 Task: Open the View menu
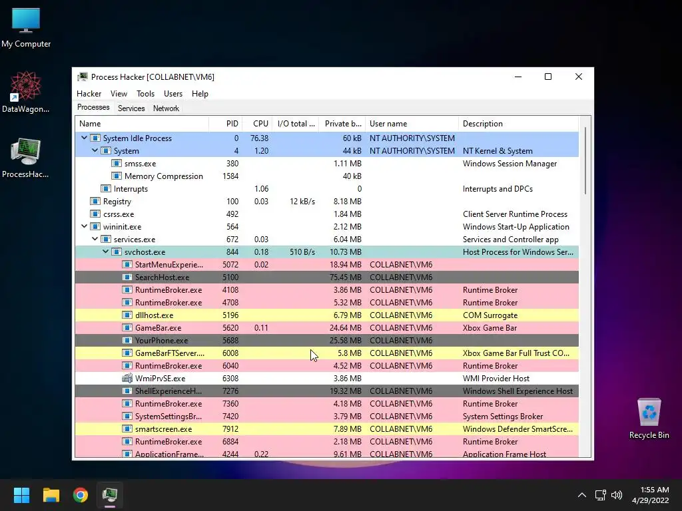119,93
